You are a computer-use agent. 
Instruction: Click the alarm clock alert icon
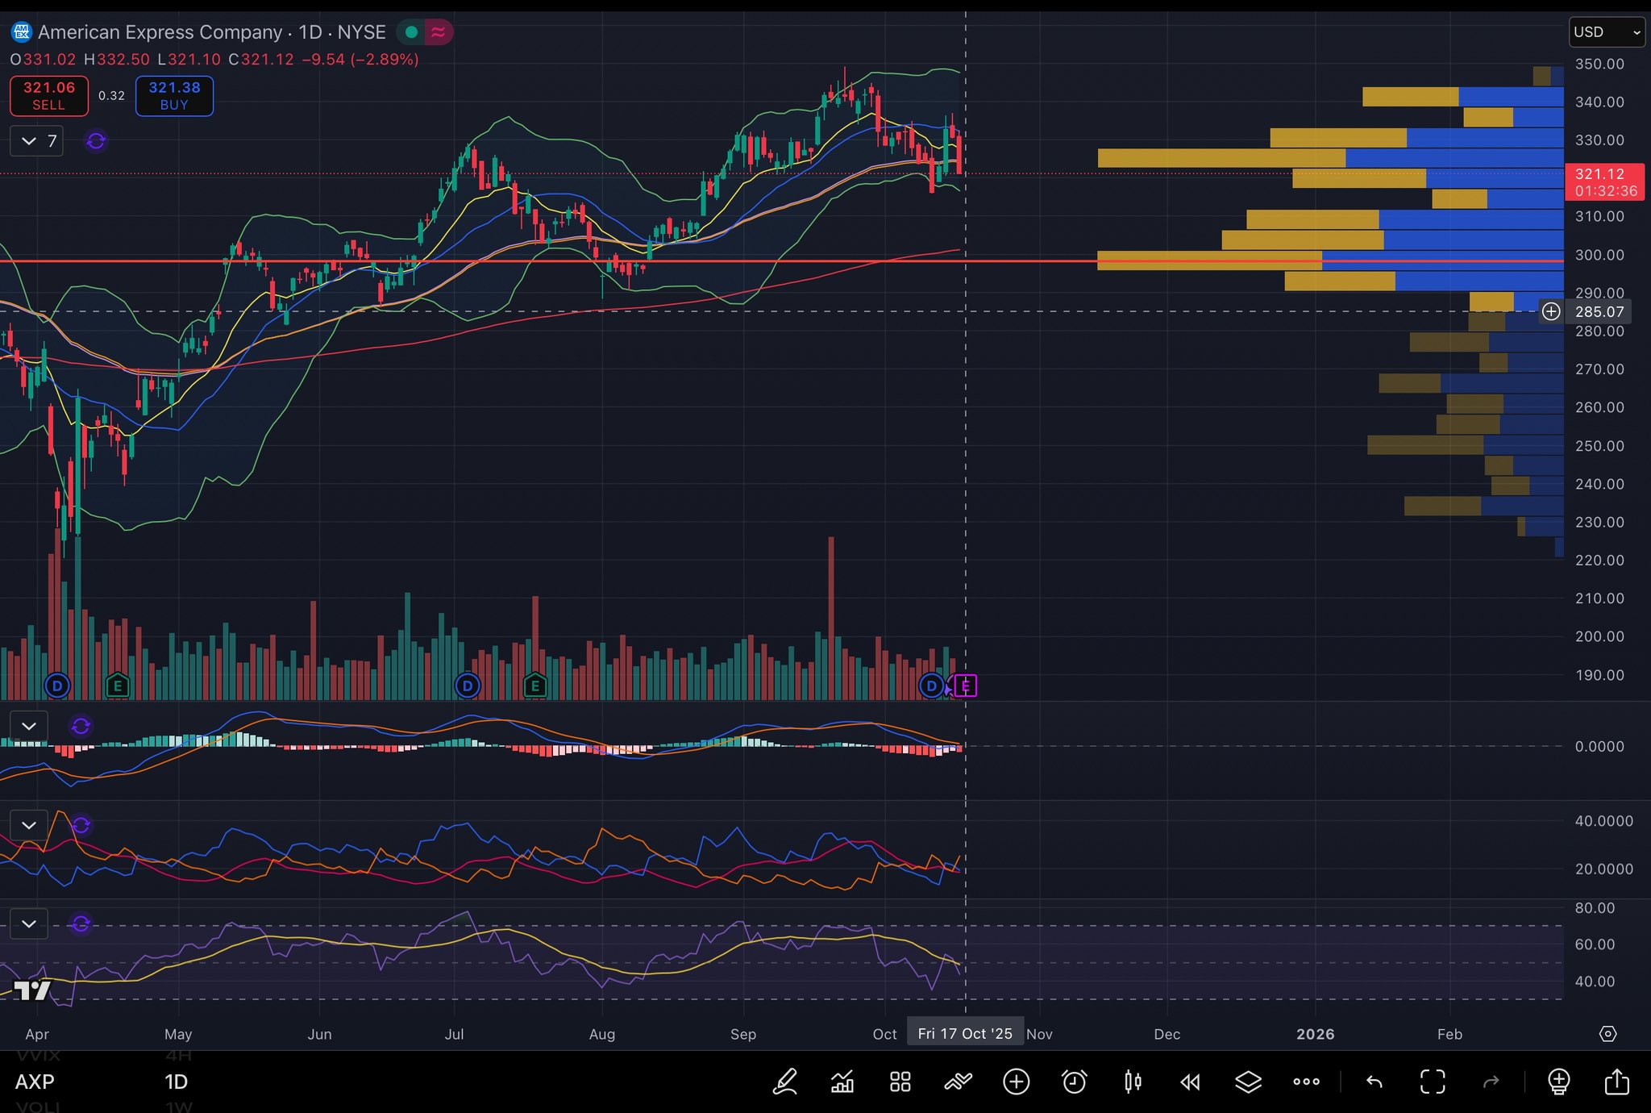[1074, 1082]
